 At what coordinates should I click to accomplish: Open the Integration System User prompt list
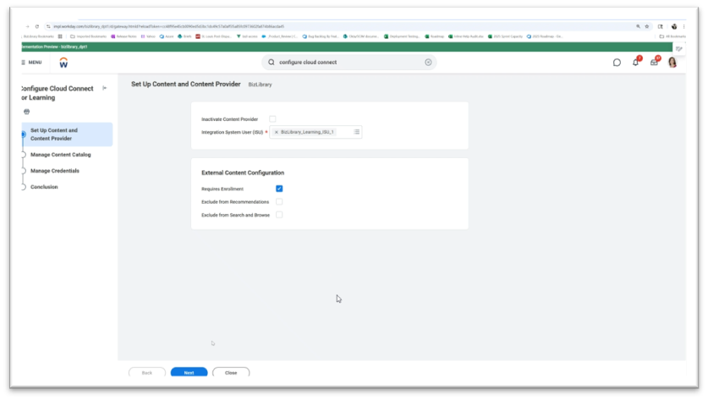click(357, 132)
